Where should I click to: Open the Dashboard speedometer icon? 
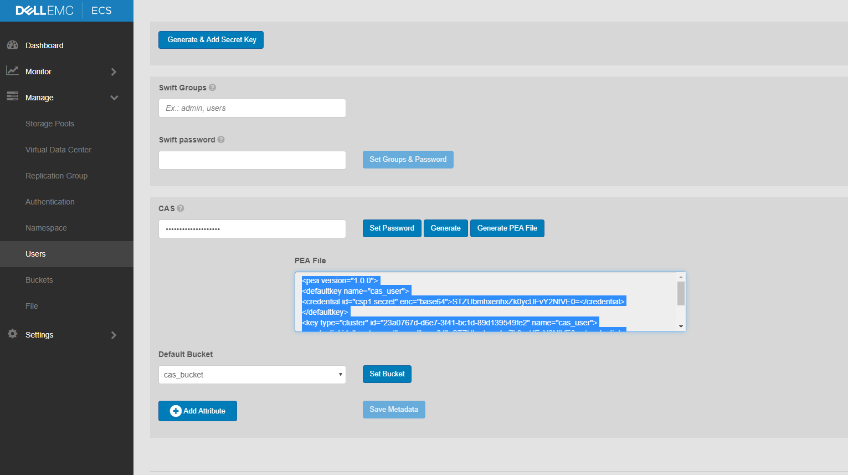(12, 45)
